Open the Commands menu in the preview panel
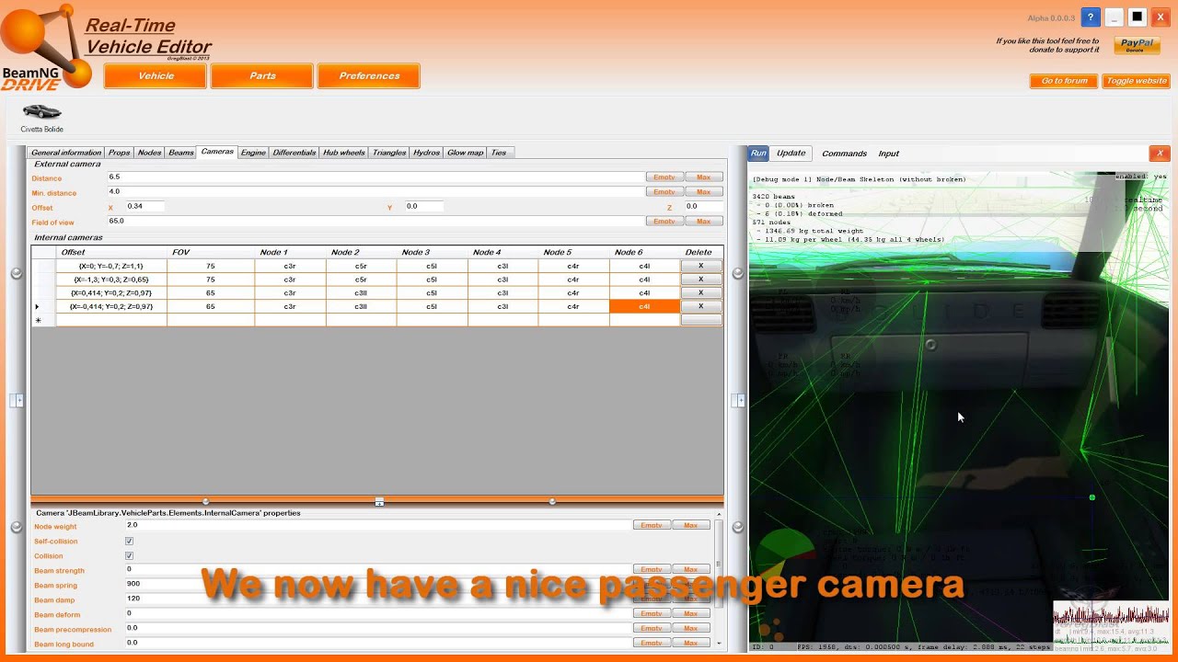Image resolution: width=1178 pixels, height=662 pixels. [x=844, y=154]
